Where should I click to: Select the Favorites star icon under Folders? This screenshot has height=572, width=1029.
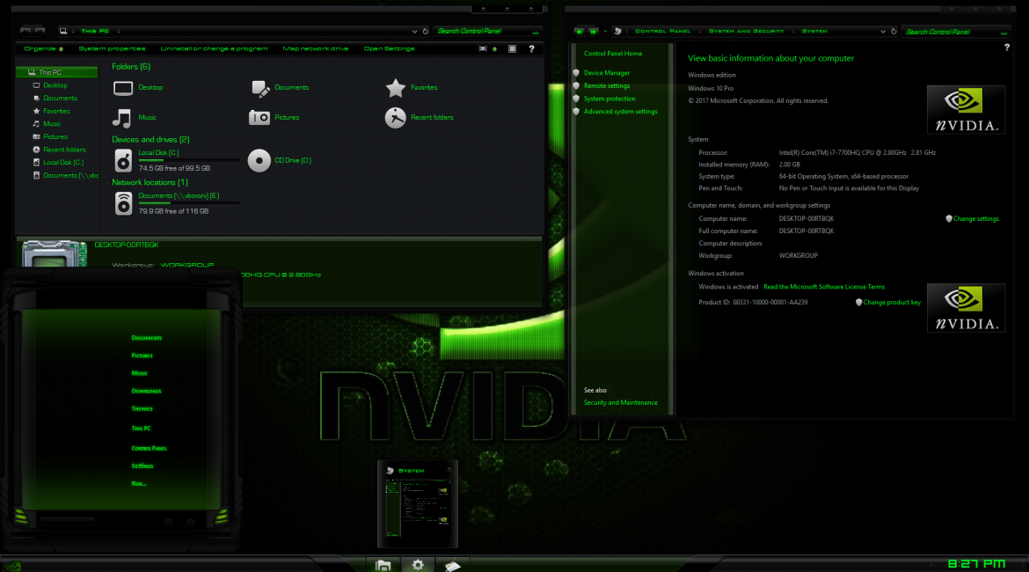pos(395,87)
